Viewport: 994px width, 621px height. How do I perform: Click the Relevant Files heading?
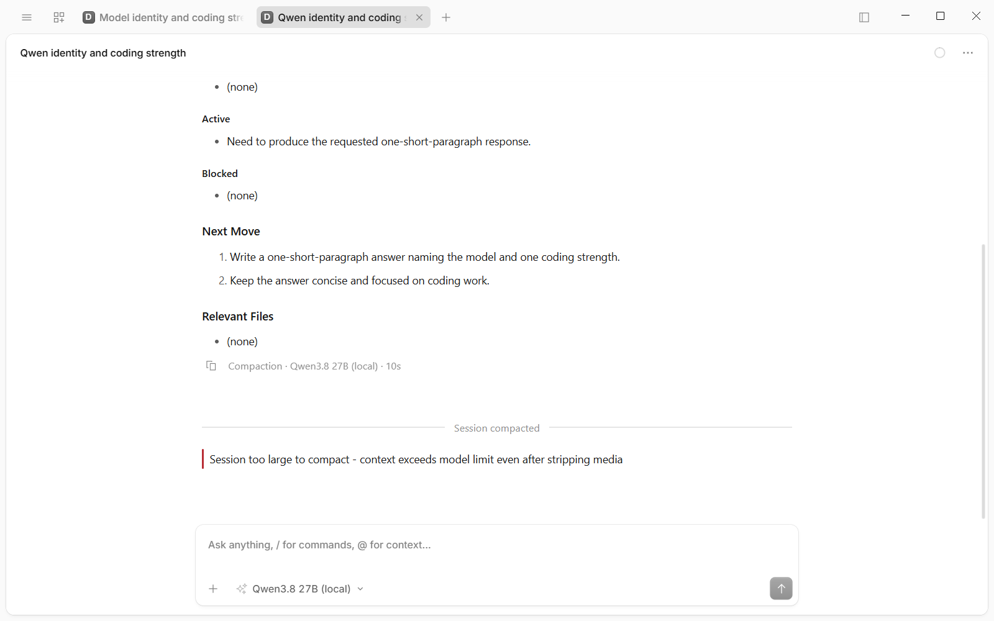click(x=238, y=317)
